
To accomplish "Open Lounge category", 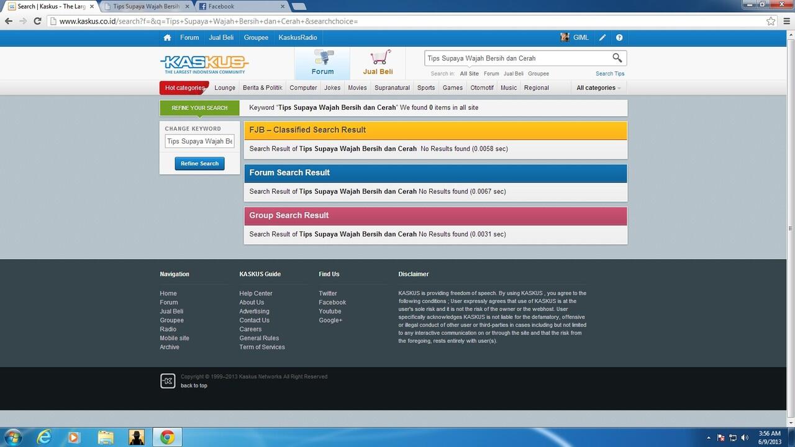I will click(225, 88).
